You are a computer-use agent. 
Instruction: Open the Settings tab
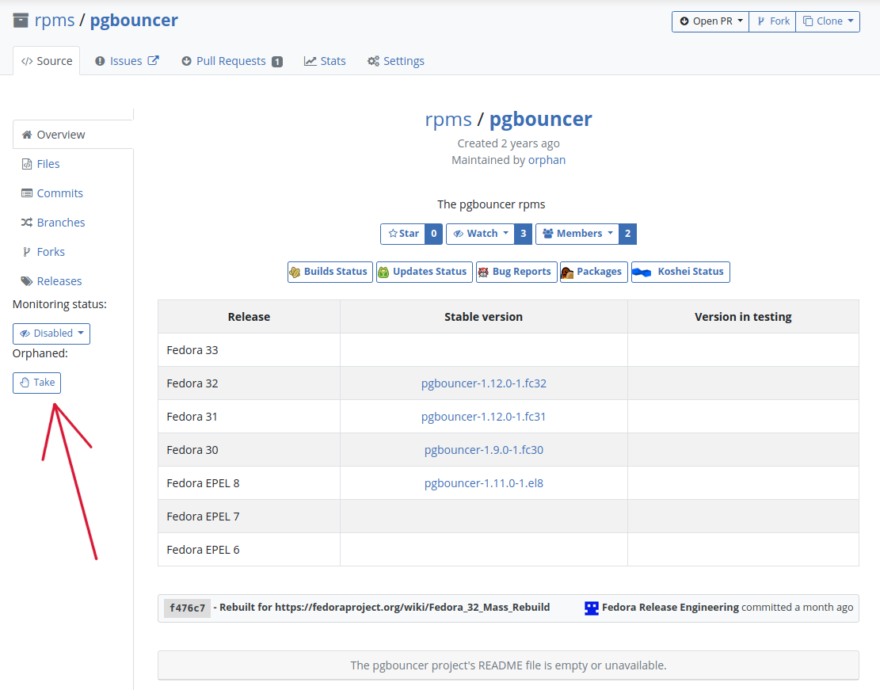396,61
